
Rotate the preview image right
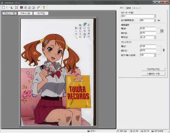[33, 7]
